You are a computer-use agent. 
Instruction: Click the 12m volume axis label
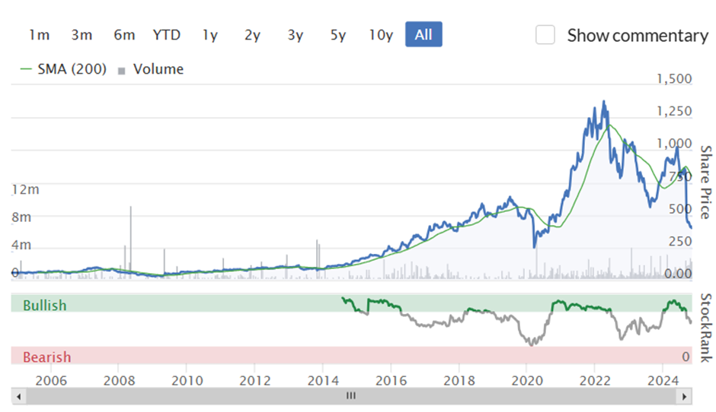pos(26,189)
